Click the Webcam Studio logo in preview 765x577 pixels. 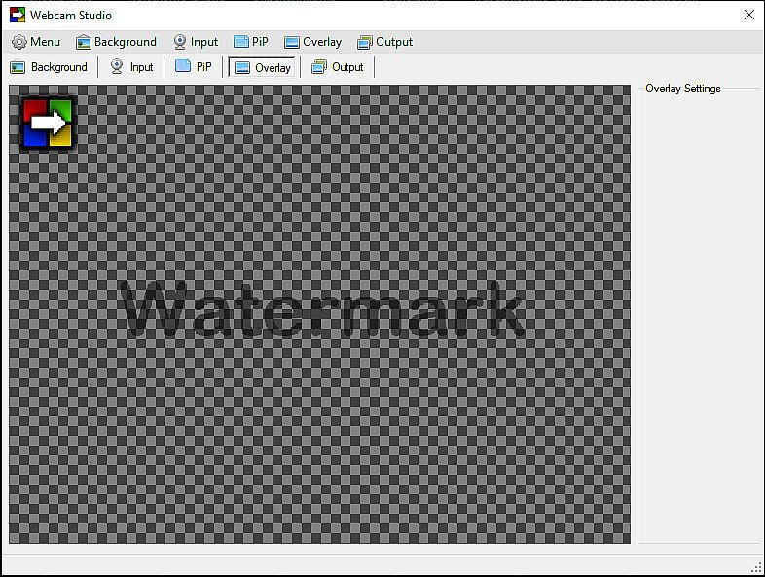48,123
